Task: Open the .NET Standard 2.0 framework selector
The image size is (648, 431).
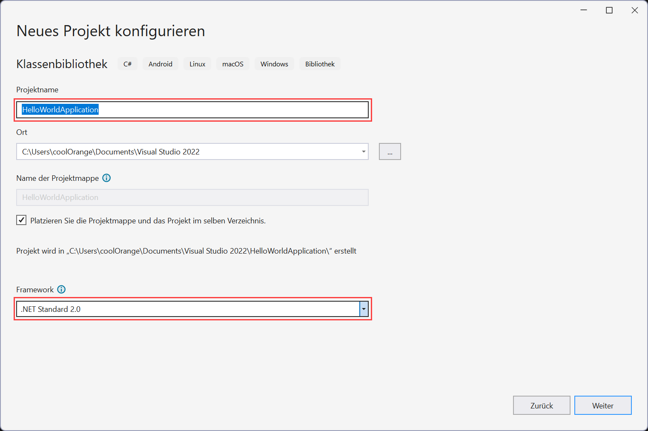Action: (364, 309)
